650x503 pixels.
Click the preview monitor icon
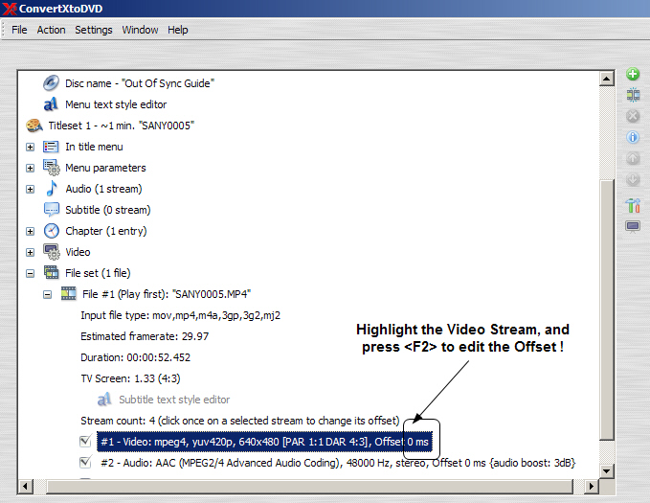(x=633, y=227)
